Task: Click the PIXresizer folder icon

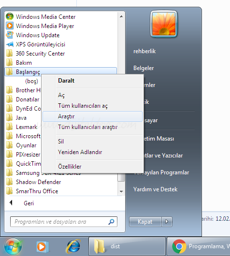Action: (x=9, y=154)
